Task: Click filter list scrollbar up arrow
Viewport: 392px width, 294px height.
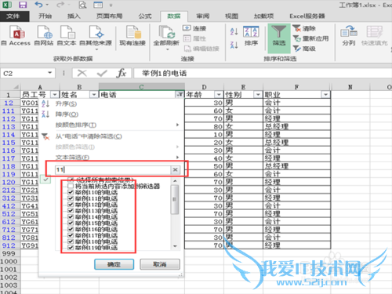Action: pyautogui.click(x=175, y=181)
